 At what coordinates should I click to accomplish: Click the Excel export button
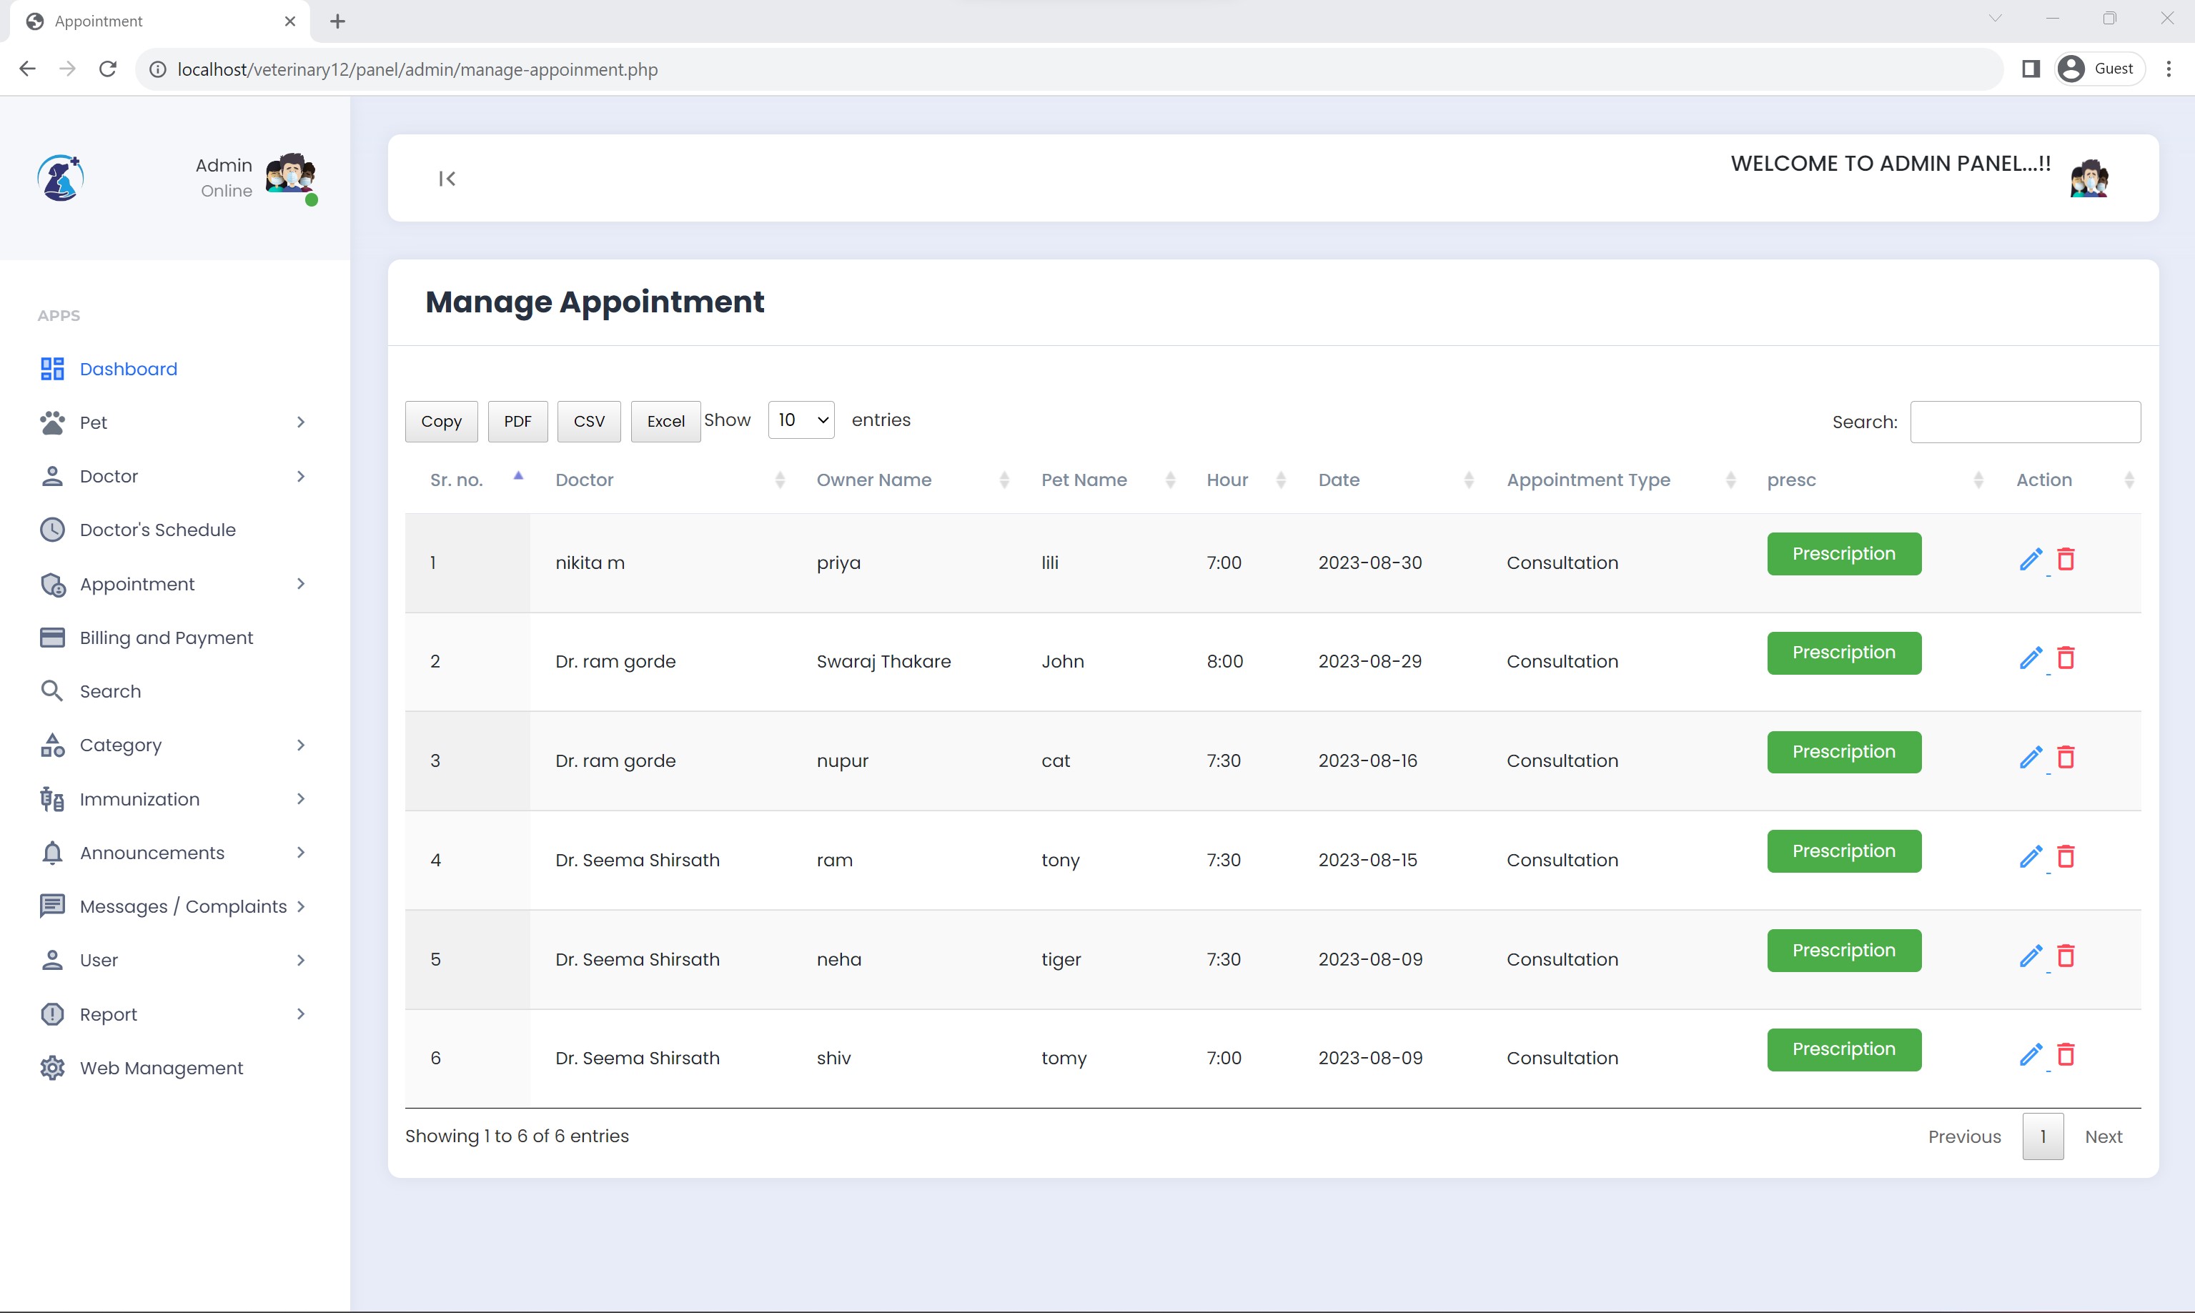click(664, 420)
